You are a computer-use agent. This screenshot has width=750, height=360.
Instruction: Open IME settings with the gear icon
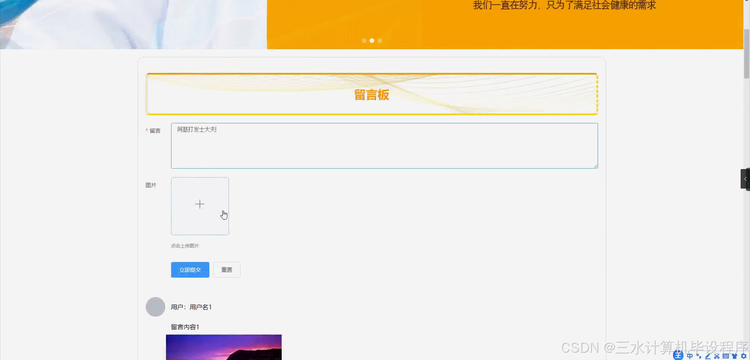pos(744,356)
